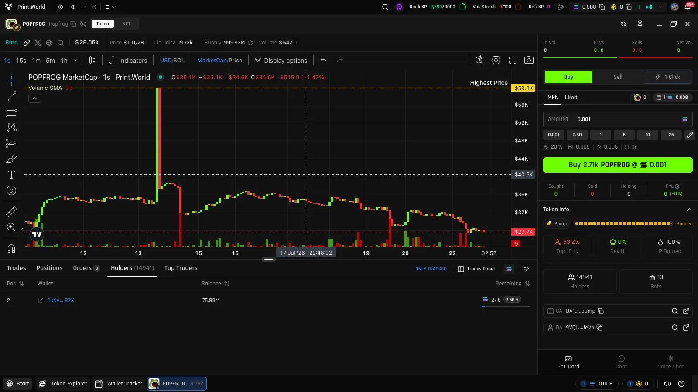Select the ruler measure tool
Image resolution: width=698 pixels, height=392 pixels.
tap(11, 212)
